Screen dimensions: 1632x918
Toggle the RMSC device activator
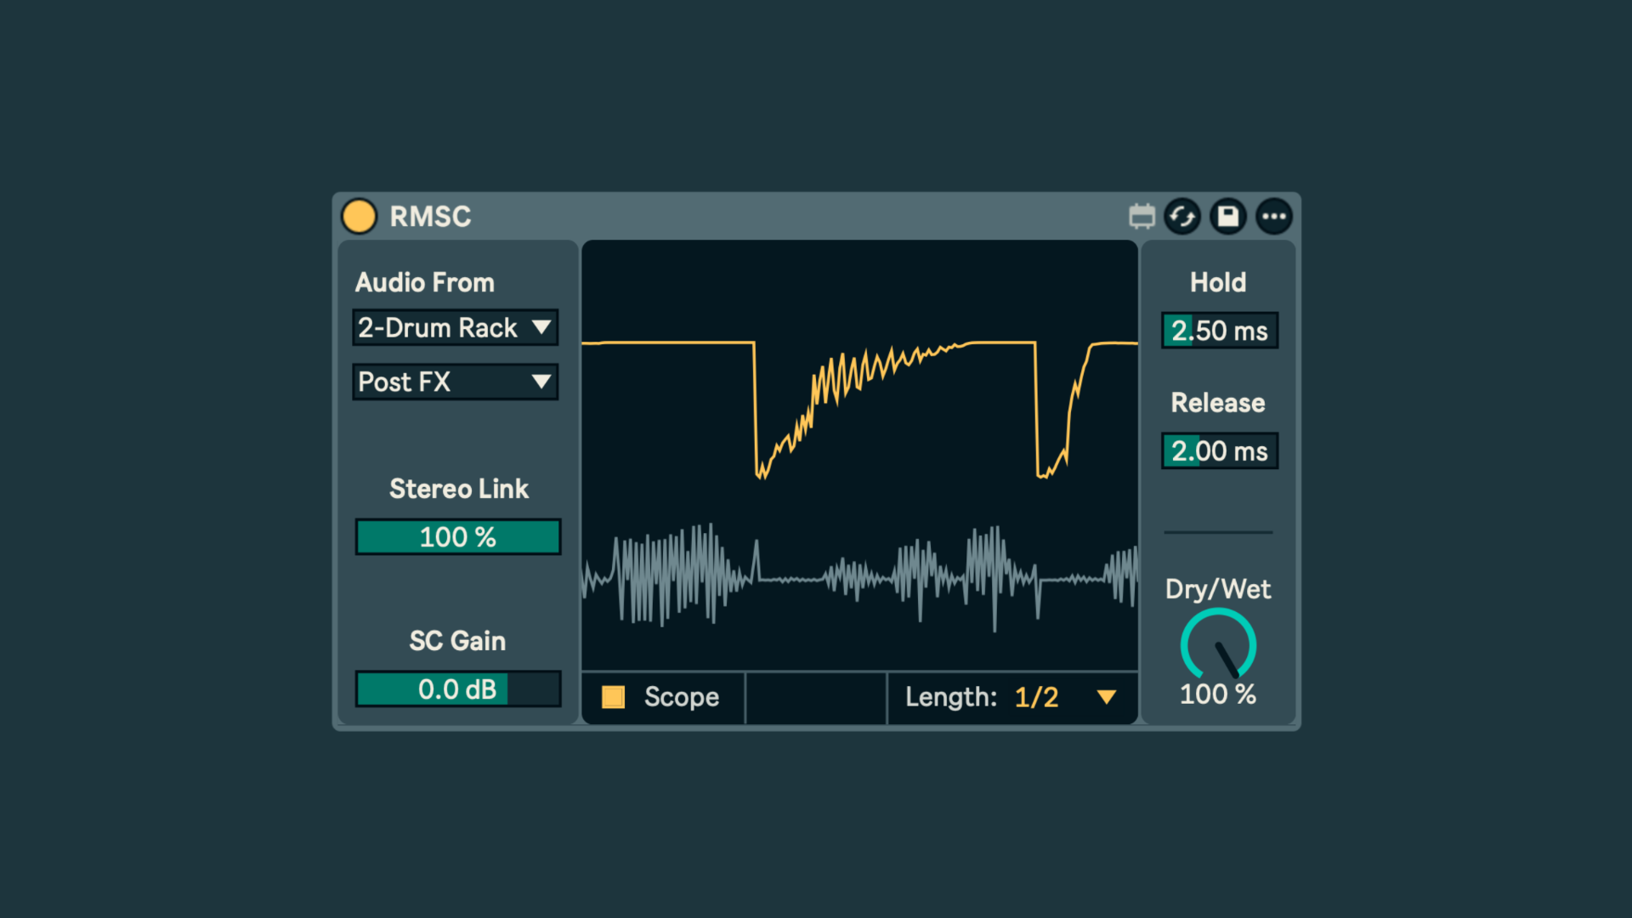coord(359,217)
